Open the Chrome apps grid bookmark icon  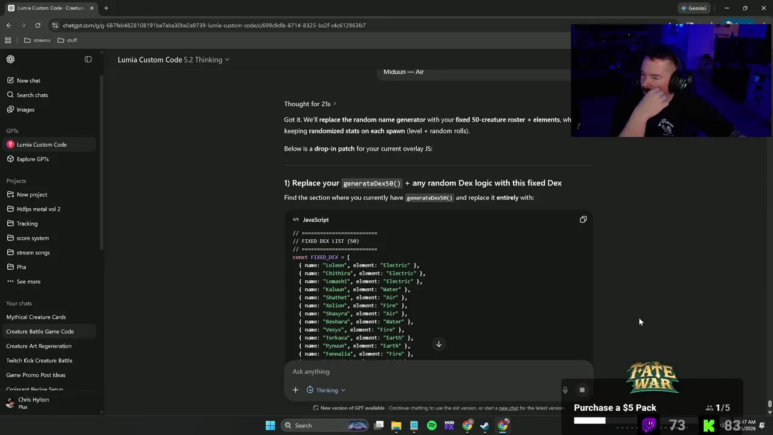8,40
